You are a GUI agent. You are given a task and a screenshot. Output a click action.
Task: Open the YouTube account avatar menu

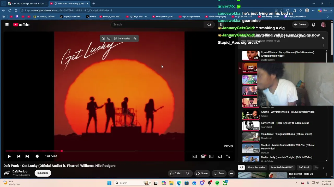pos(323,24)
